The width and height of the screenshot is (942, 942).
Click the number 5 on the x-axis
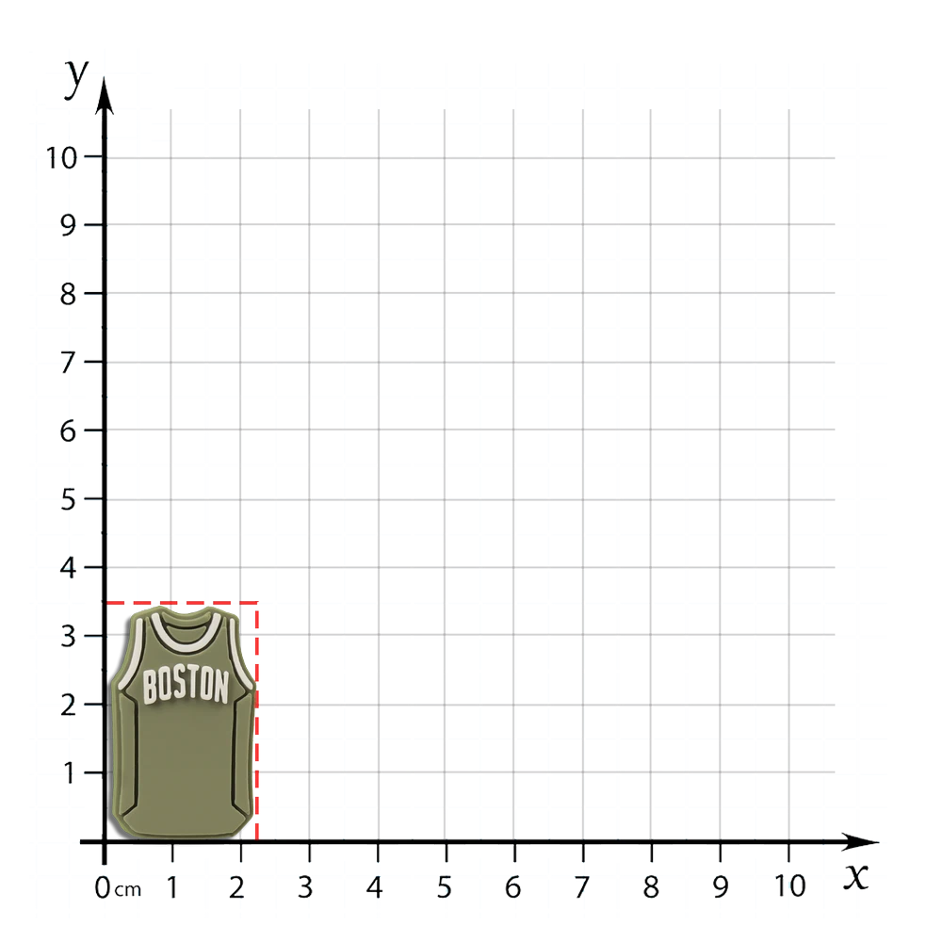point(445,886)
